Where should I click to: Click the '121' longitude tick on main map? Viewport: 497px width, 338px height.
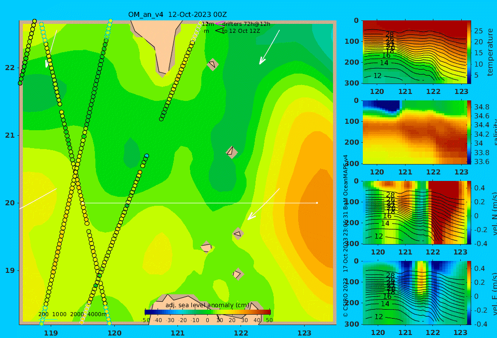pyautogui.click(x=177, y=333)
